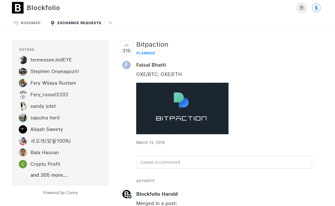Select voter Stephen Onyeagoziri name
335x206 pixels.
click(x=55, y=71)
